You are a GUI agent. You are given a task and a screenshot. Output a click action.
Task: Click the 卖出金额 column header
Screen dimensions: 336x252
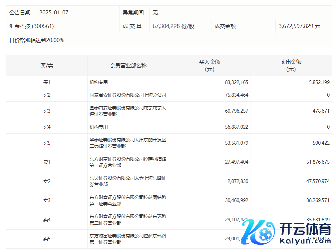point(291,66)
